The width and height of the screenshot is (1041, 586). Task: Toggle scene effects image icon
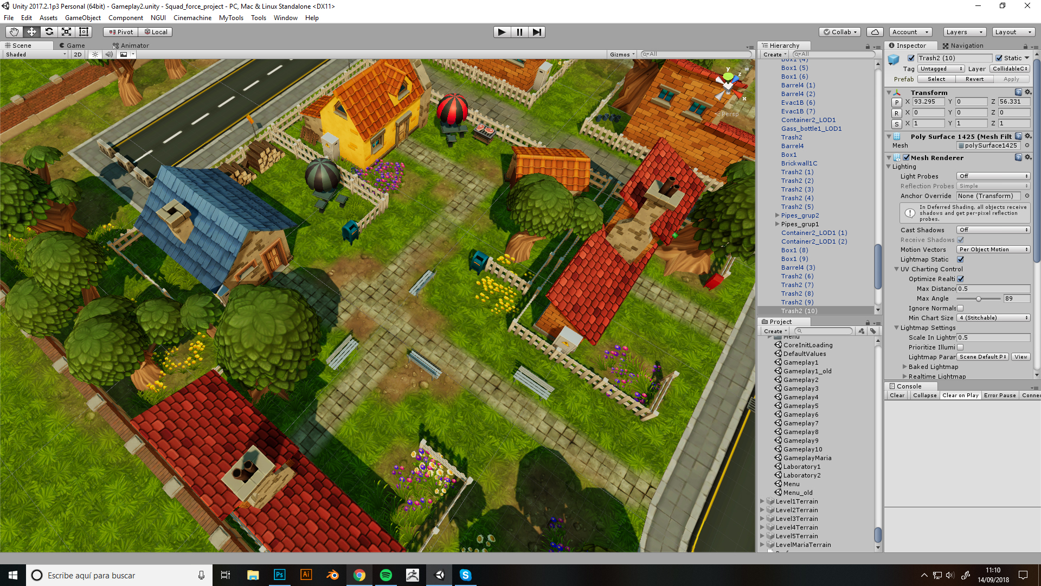124,54
